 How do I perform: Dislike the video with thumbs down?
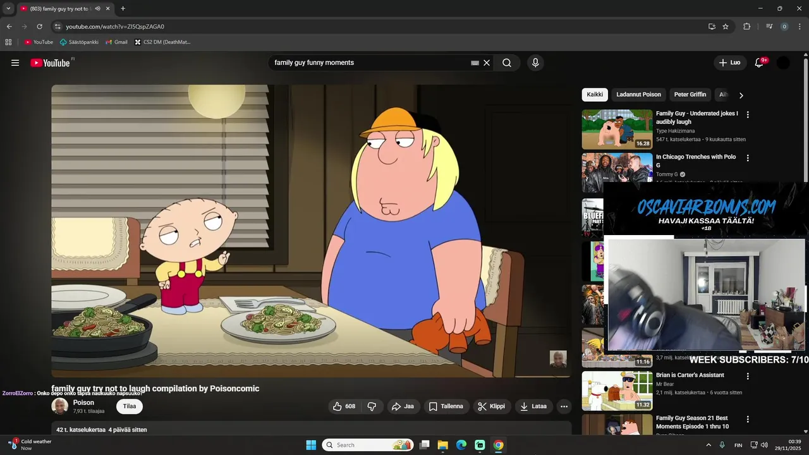point(372,406)
